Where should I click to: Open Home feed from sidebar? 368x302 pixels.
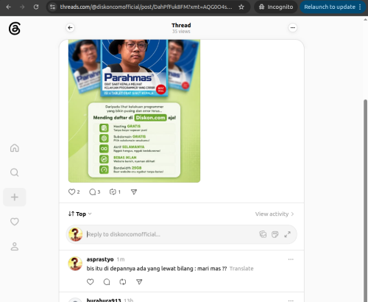click(x=15, y=148)
